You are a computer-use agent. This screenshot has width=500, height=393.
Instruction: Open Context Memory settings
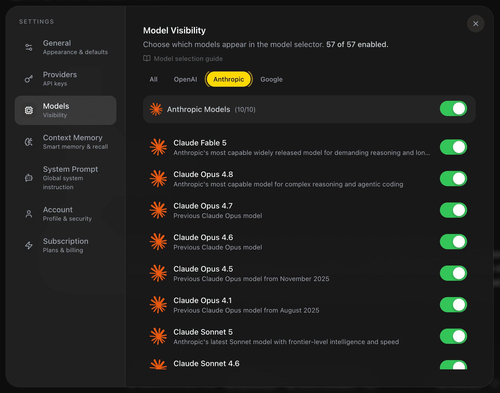tap(66, 142)
